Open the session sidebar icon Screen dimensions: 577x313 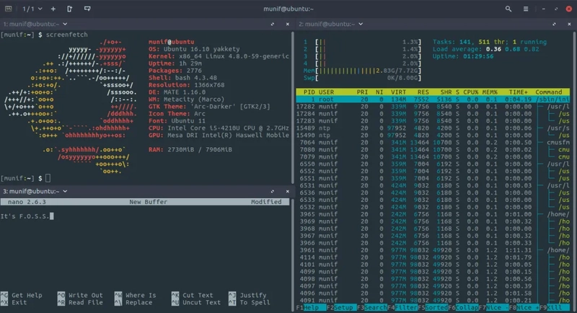coord(8,9)
